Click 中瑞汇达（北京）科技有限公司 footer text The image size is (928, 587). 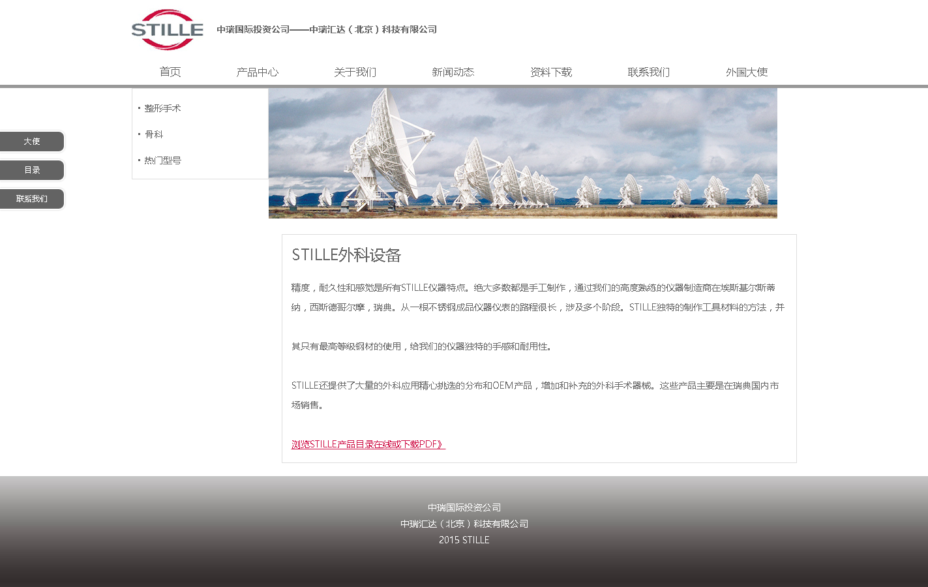464,523
